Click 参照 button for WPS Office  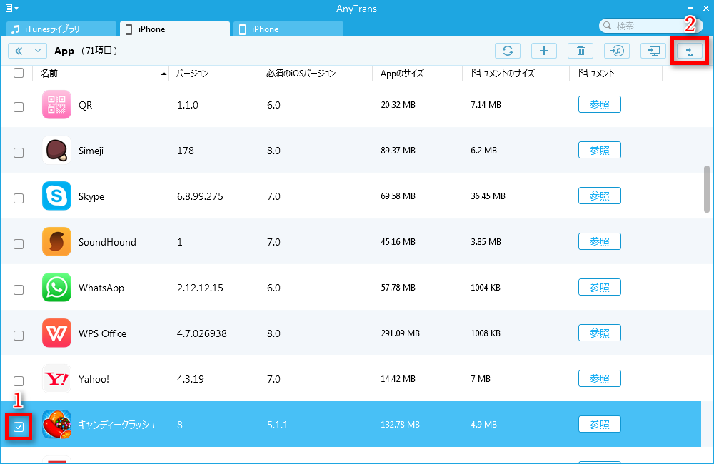600,333
